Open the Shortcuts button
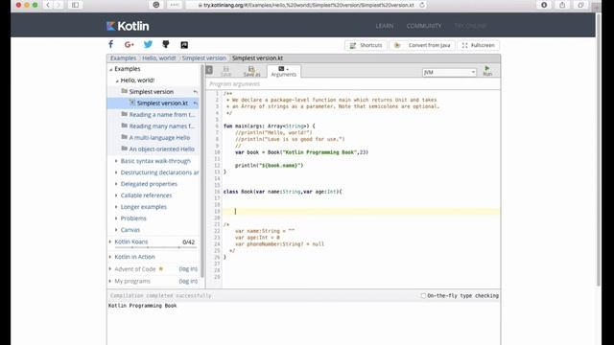This screenshot has height=345, width=614. point(366,45)
